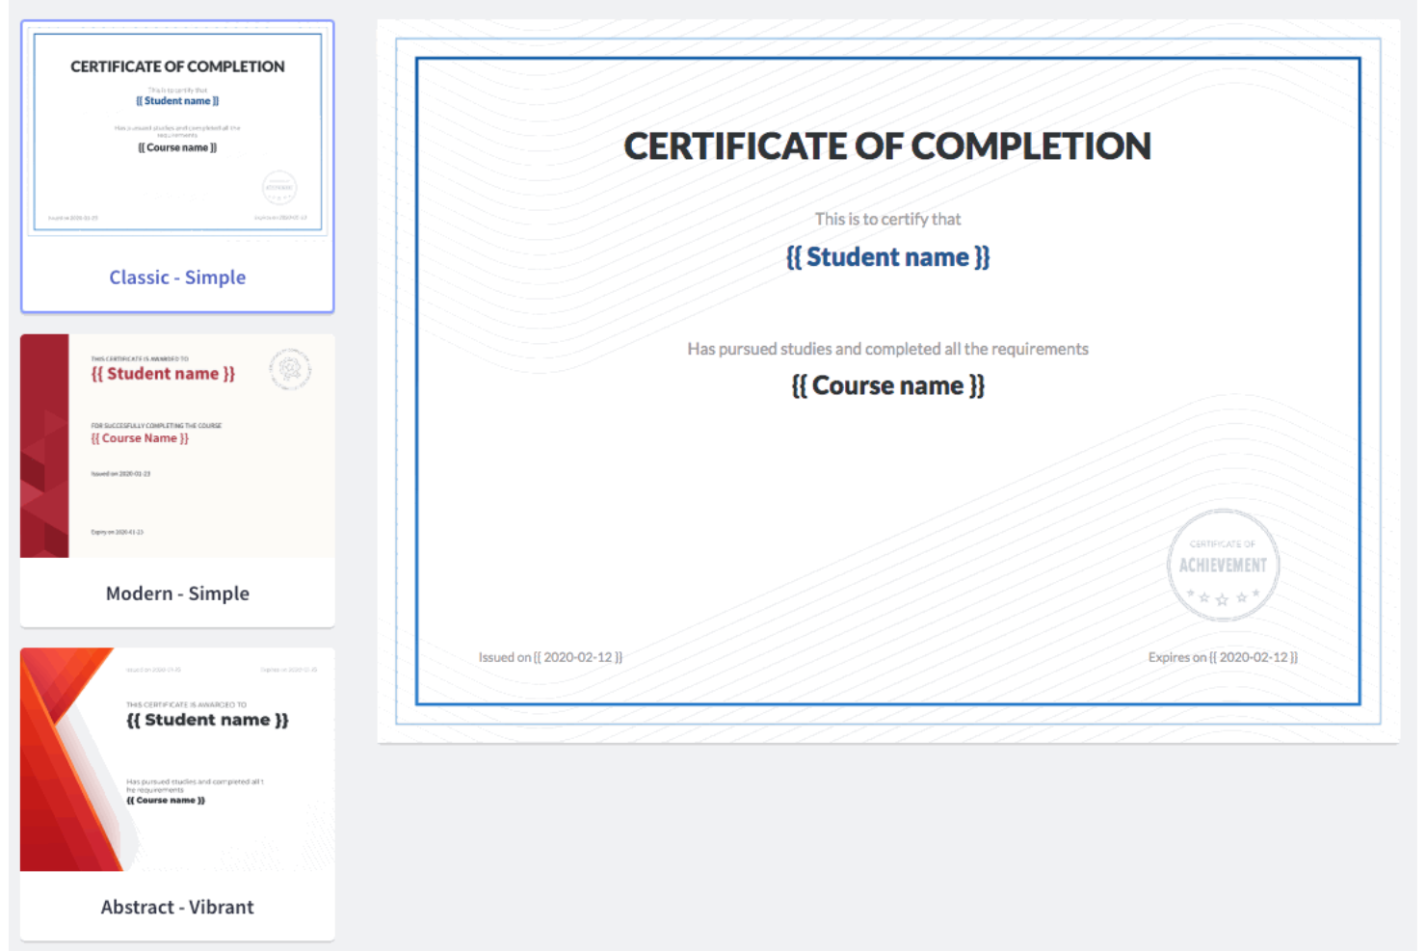Click the Issued on date placeholder
Viewport: 1426px width, 951px height.
[550, 656]
